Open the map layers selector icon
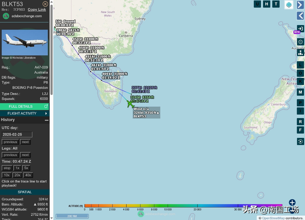This screenshot has height=220, width=305. [289, 5]
